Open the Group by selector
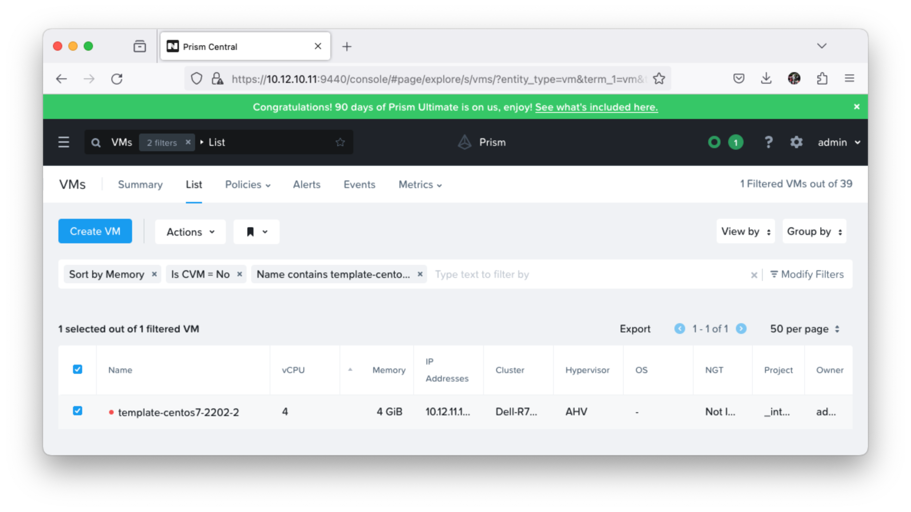Viewport: 911px width, 512px height. tap(814, 231)
